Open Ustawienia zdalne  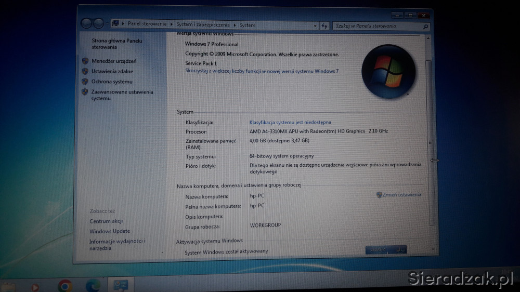click(112, 71)
